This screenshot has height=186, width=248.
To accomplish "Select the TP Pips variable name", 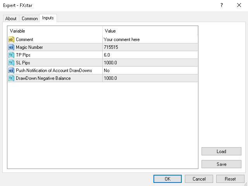I will coord(23,55).
